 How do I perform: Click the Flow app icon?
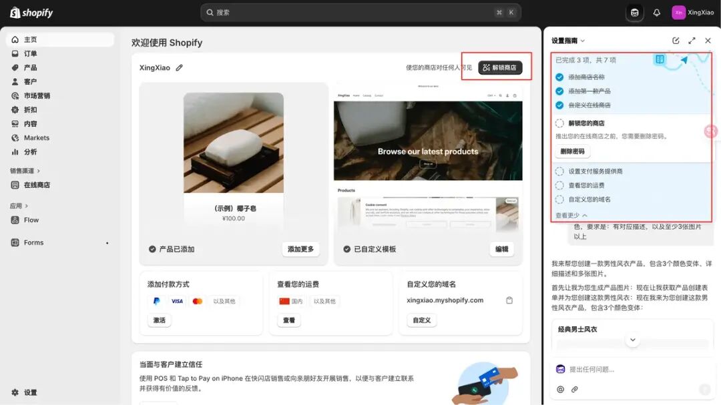pos(15,220)
